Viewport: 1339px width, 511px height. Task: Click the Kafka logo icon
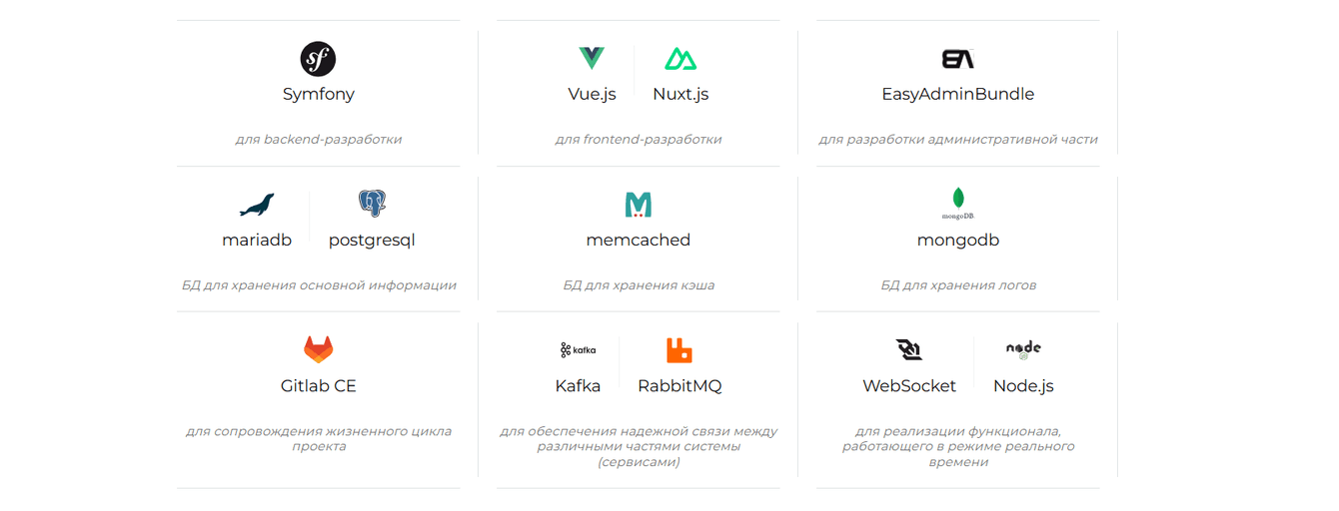coord(578,350)
